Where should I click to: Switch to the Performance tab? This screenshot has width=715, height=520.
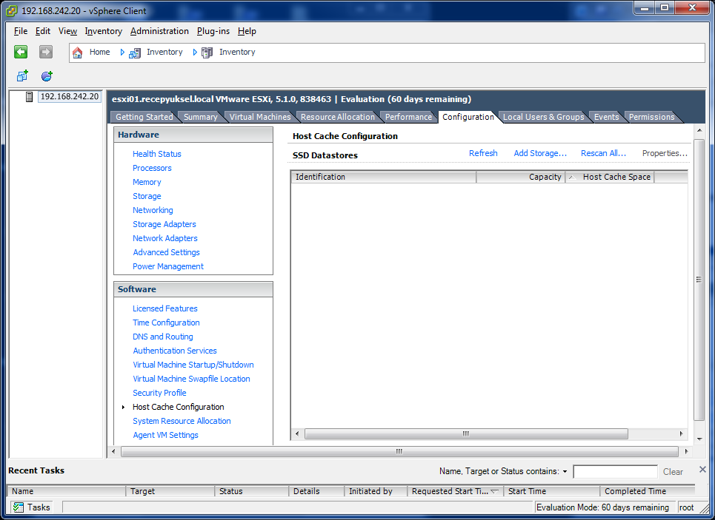408,117
